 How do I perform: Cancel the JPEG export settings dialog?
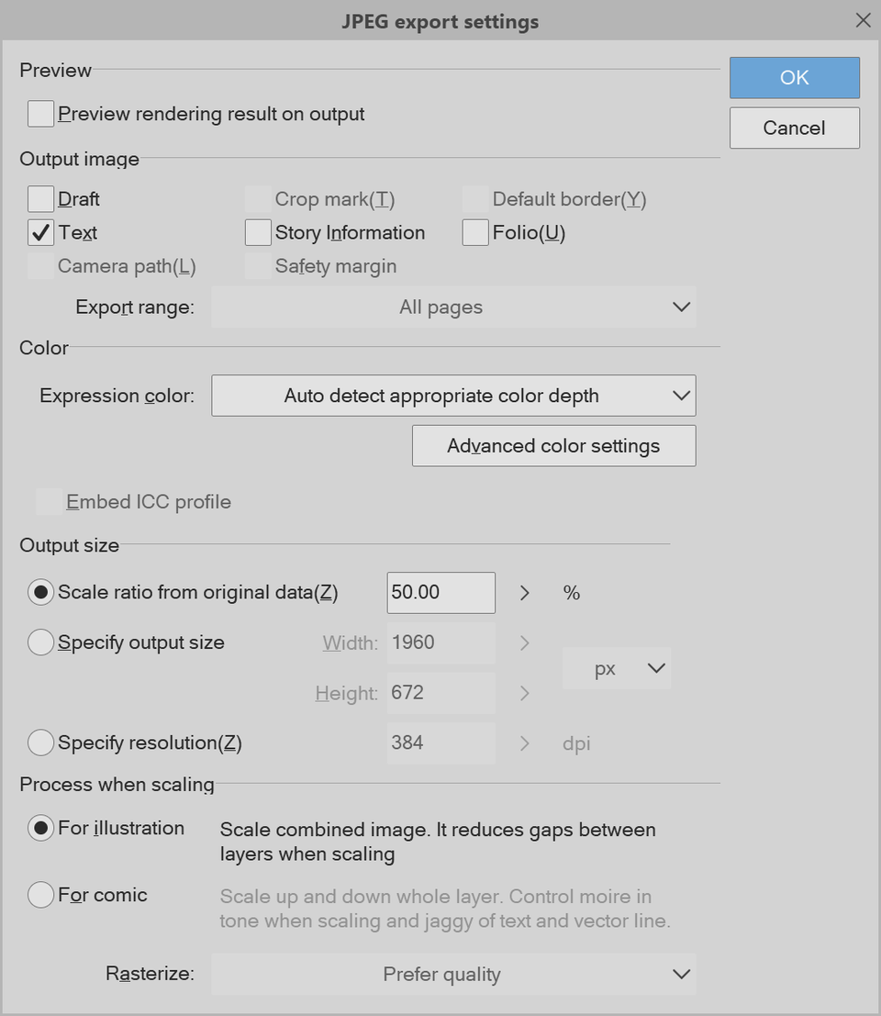pyautogui.click(x=794, y=128)
